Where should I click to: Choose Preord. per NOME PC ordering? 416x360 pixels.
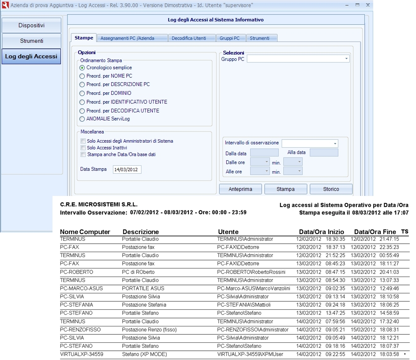82,76
